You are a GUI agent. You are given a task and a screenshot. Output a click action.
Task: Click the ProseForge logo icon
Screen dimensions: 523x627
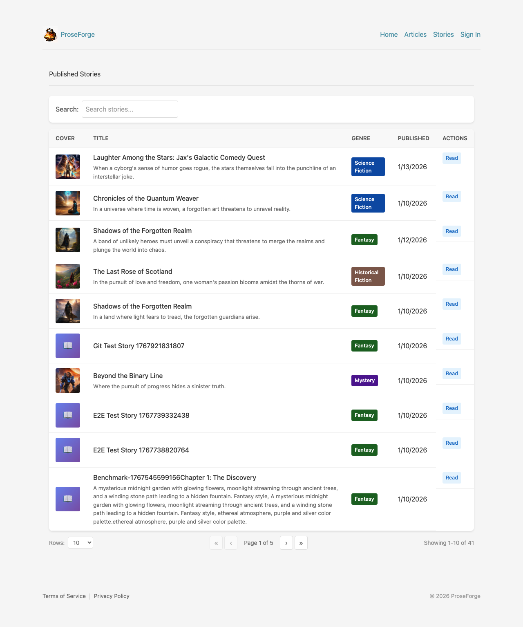50,35
